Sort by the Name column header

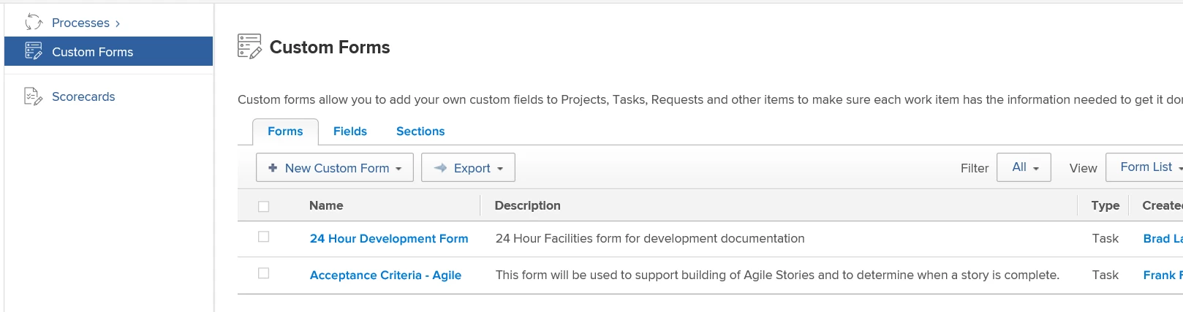click(x=326, y=206)
